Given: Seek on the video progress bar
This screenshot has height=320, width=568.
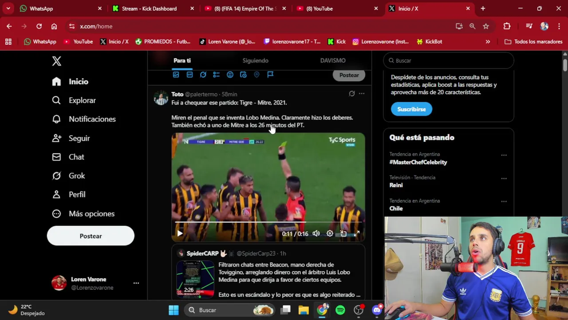Looking at the screenshot, I should pyautogui.click(x=268, y=222).
